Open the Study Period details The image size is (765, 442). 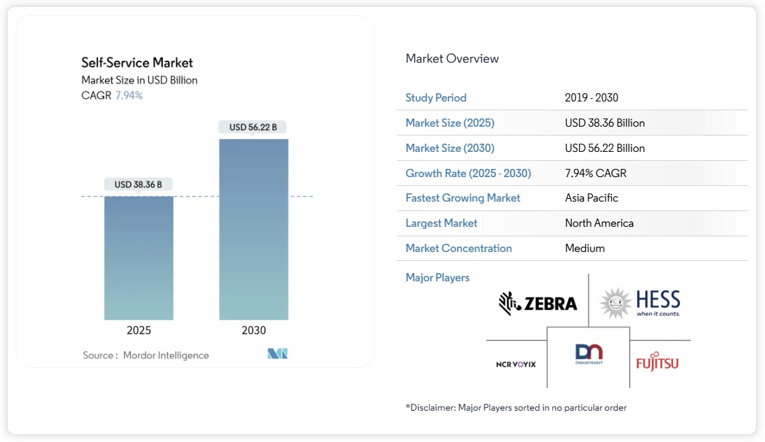point(436,97)
